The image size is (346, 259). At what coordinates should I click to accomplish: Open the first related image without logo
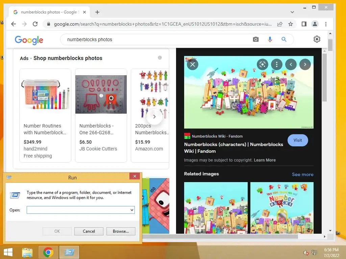pos(216,208)
